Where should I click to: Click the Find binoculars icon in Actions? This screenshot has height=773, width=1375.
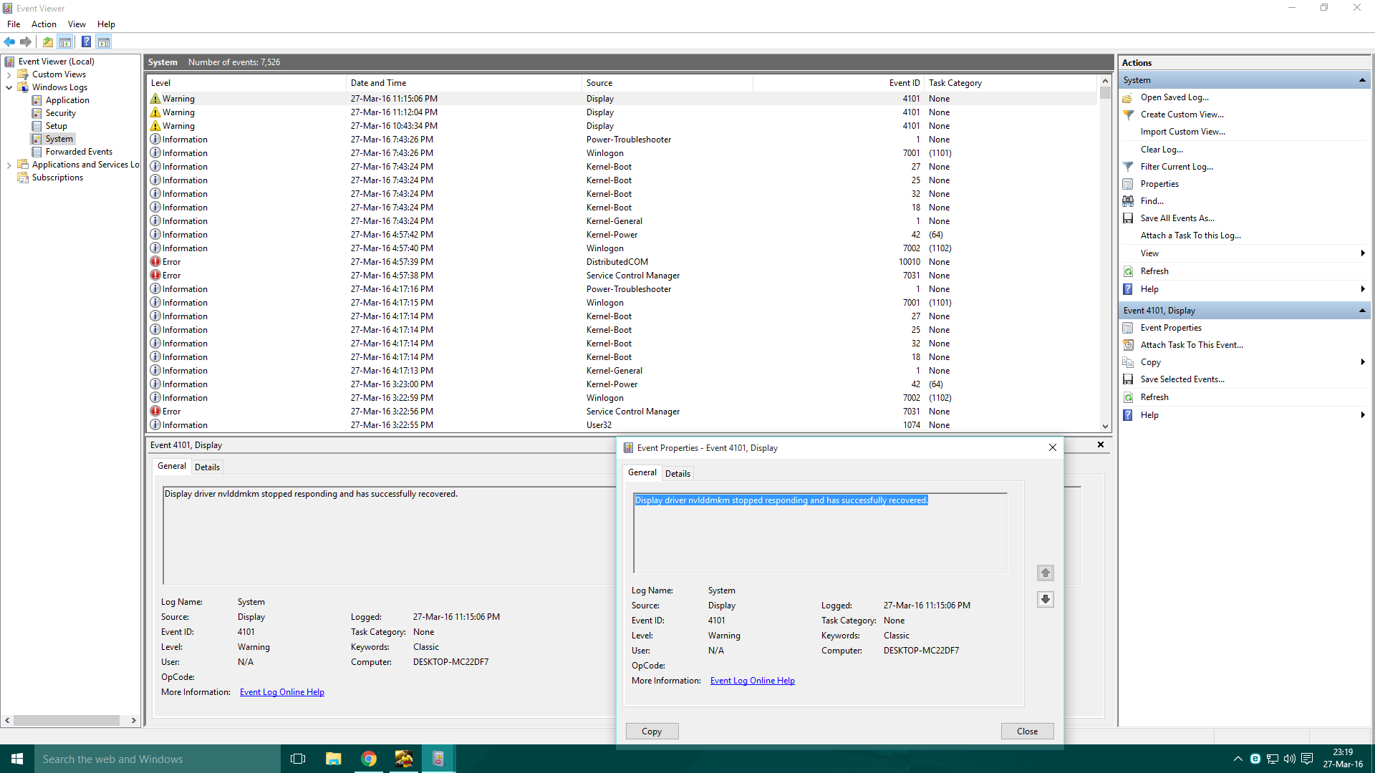[1128, 201]
